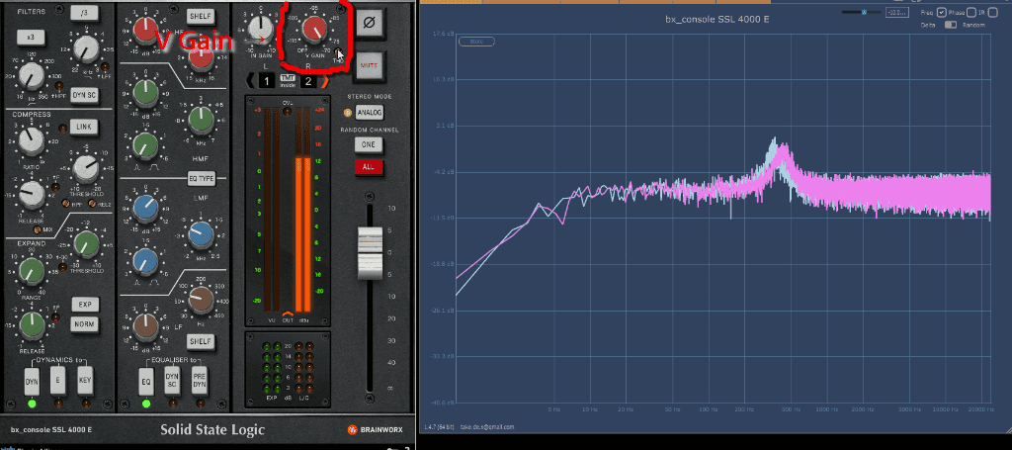
Task: Click the E button under Dynamics to
Action: [58, 381]
